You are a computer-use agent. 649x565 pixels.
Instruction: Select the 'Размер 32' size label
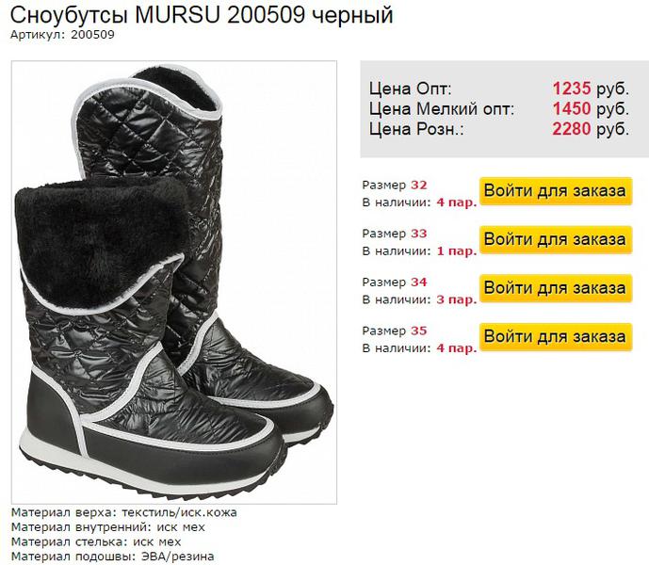(x=395, y=185)
